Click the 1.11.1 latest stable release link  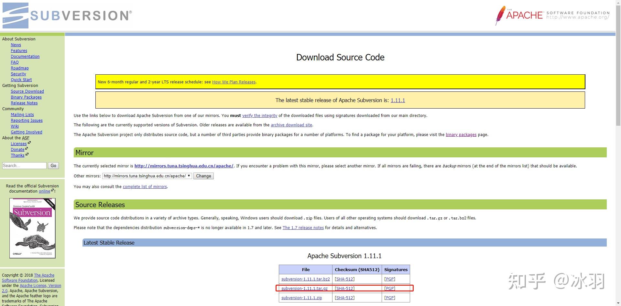(x=398, y=100)
